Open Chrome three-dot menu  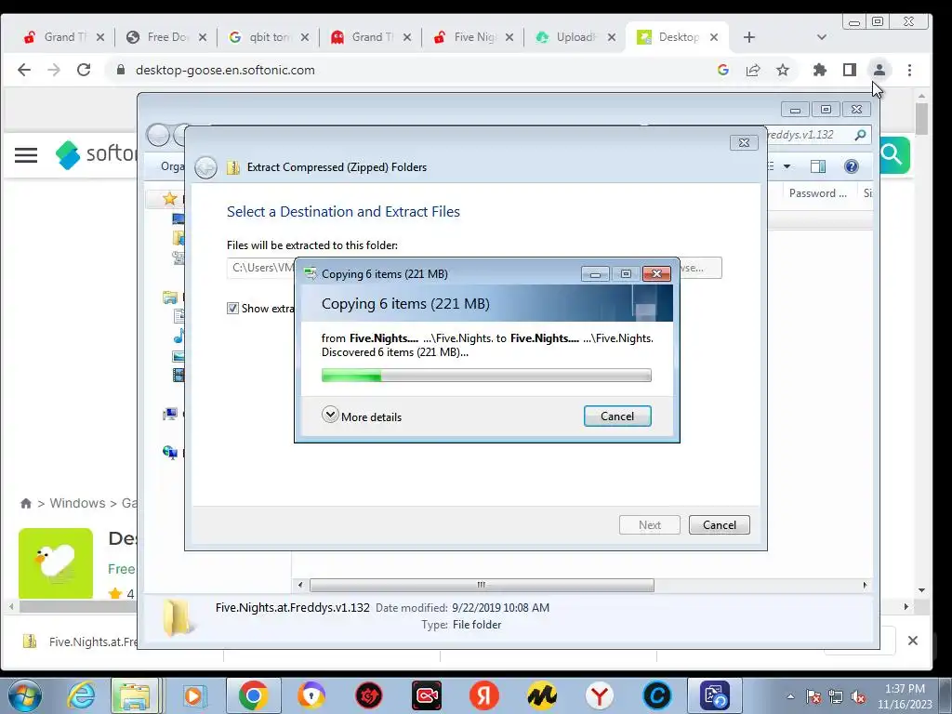click(x=909, y=70)
